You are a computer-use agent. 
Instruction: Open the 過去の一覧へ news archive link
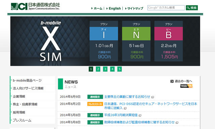(183, 81)
